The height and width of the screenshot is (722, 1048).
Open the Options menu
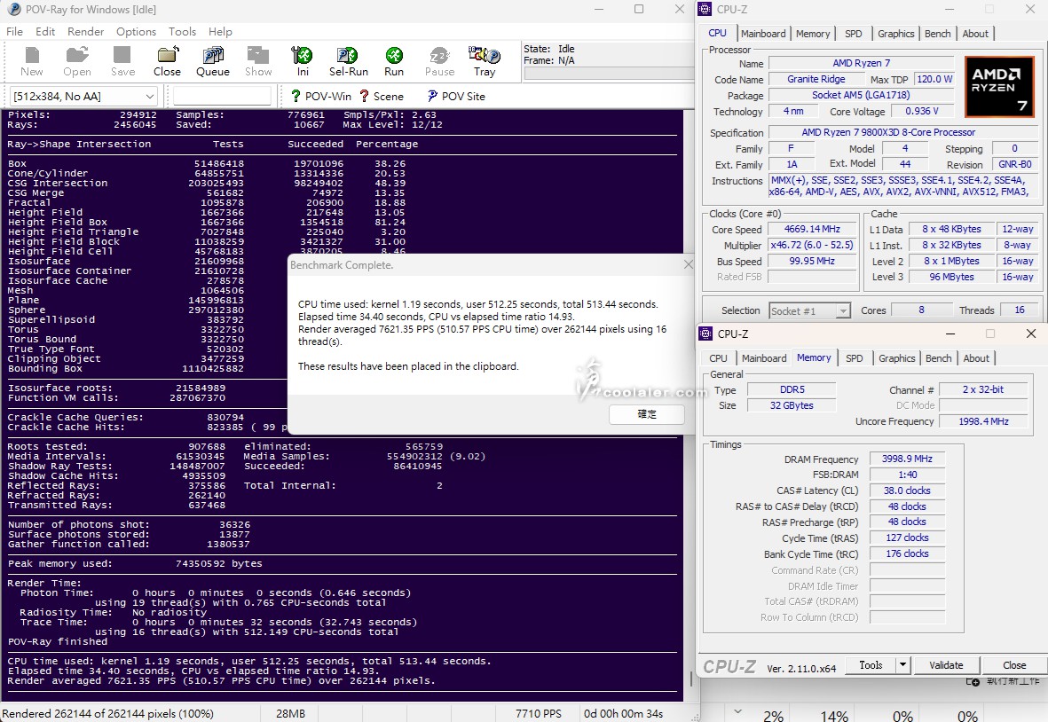pyautogui.click(x=136, y=31)
